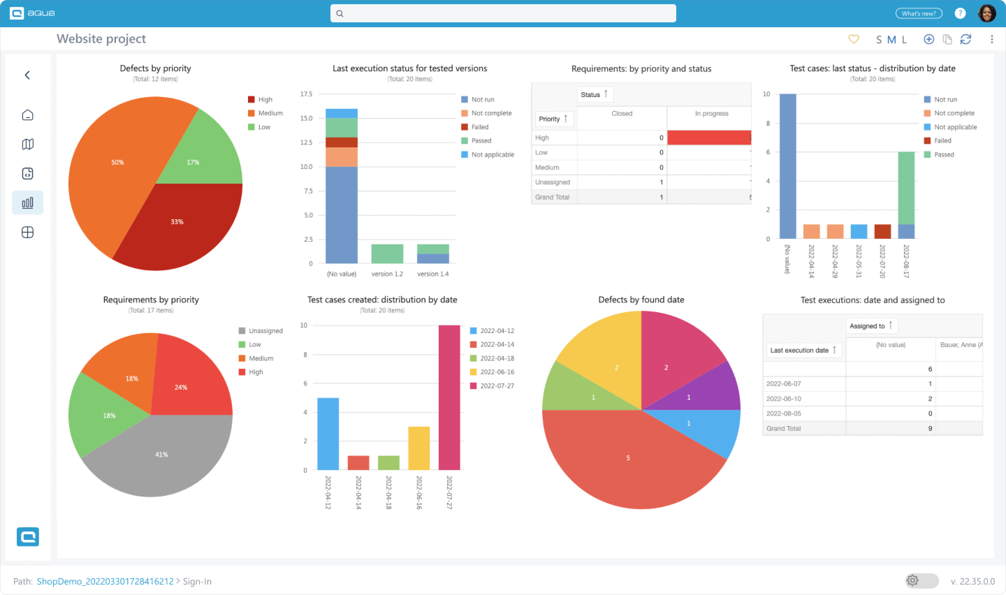This screenshot has width=1006, height=595.
Task: Mark dashboard as favorite with heart icon
Action: point(854,39)
